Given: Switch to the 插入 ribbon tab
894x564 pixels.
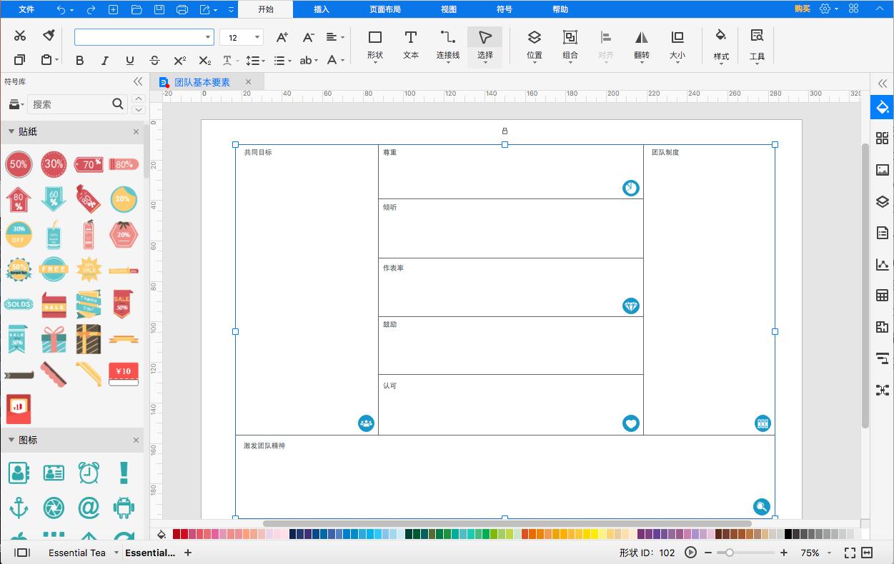Looking at the screenshot, I should point(322,9).
